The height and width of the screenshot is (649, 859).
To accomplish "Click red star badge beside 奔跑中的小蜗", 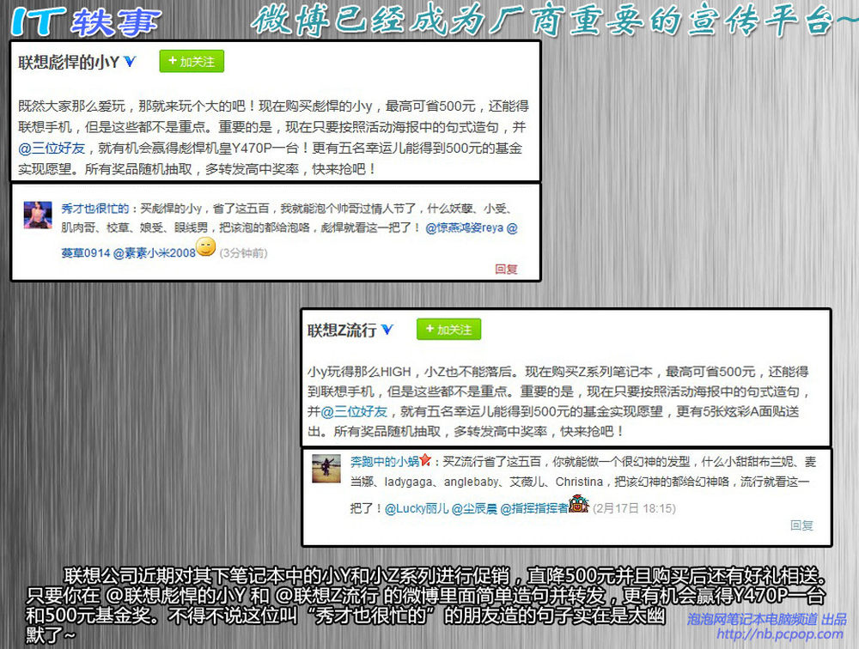I will point(426,461).
